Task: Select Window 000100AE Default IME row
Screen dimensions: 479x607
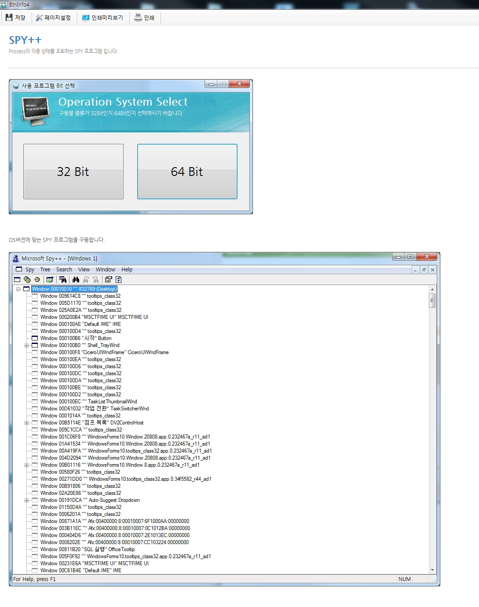Action: coord(80,324)
